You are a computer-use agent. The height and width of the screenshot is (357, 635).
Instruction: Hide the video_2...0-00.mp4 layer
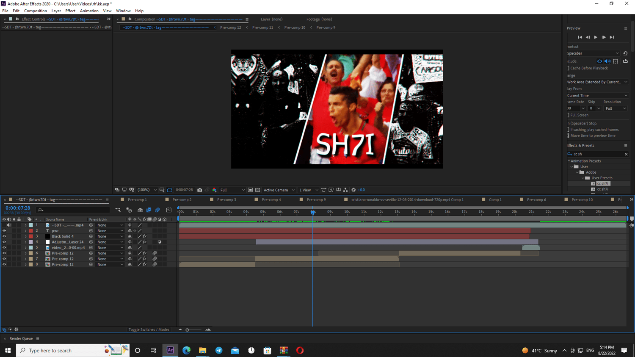(x=4, y=248)
